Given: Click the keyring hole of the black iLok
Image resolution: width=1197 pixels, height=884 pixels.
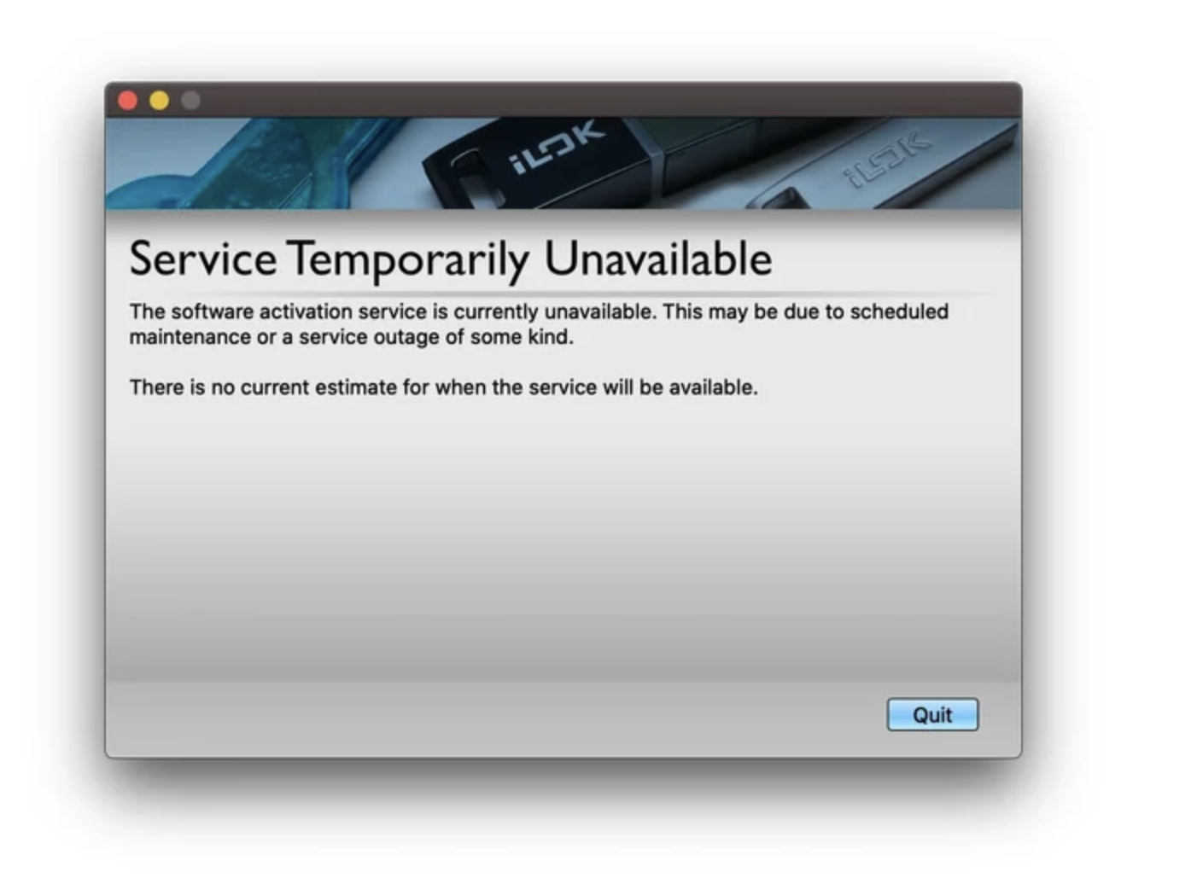Looking at the screenshot, I should (466, 176).
